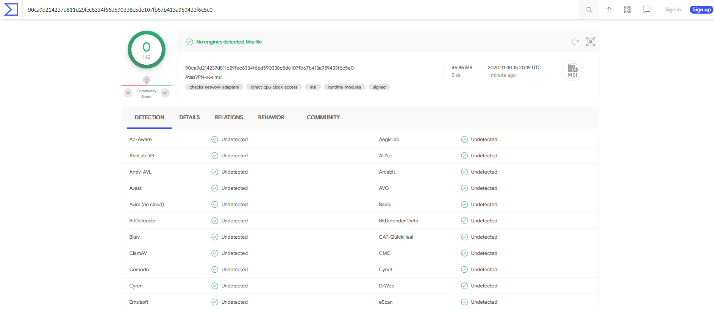Click the hash search input field

(301, 9)
